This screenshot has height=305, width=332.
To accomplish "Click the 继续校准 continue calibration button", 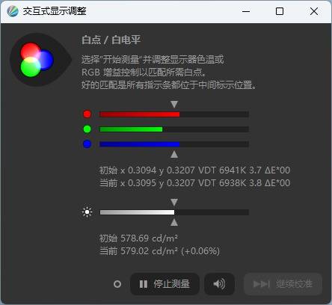I will (x=283, y=284).
